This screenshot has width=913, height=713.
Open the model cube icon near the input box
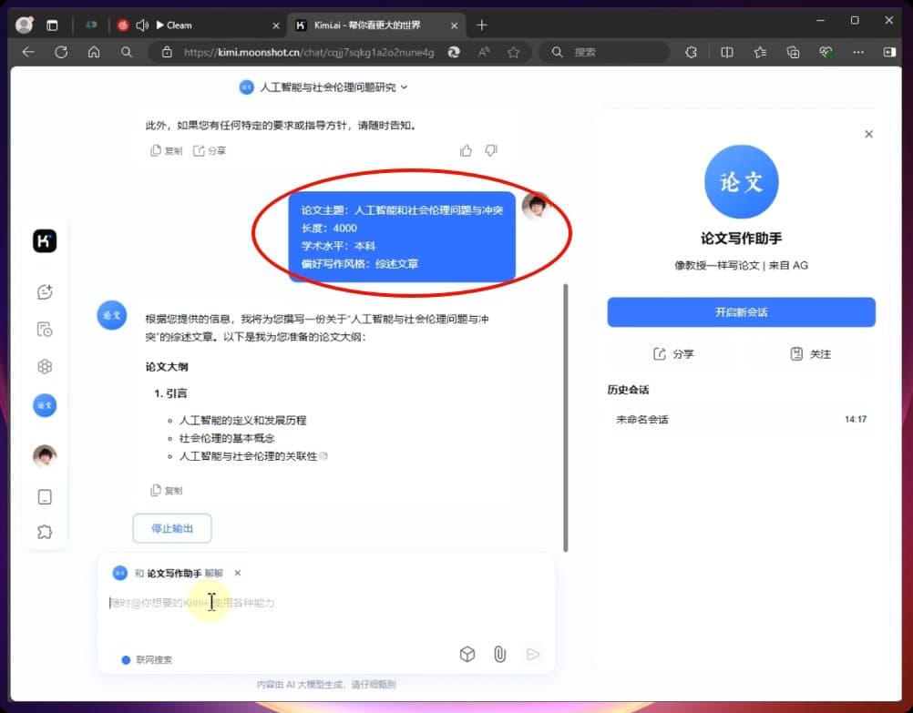[467, 654]
